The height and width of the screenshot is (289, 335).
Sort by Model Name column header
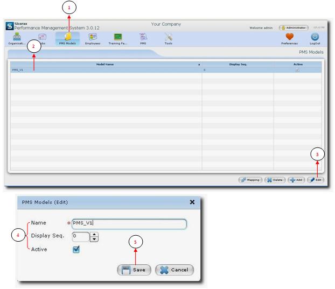point(105,64)
